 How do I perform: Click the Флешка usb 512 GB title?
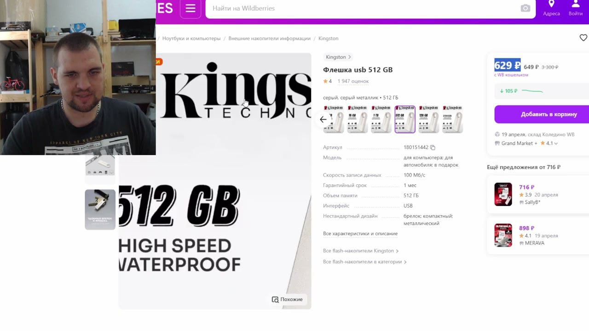358,70
